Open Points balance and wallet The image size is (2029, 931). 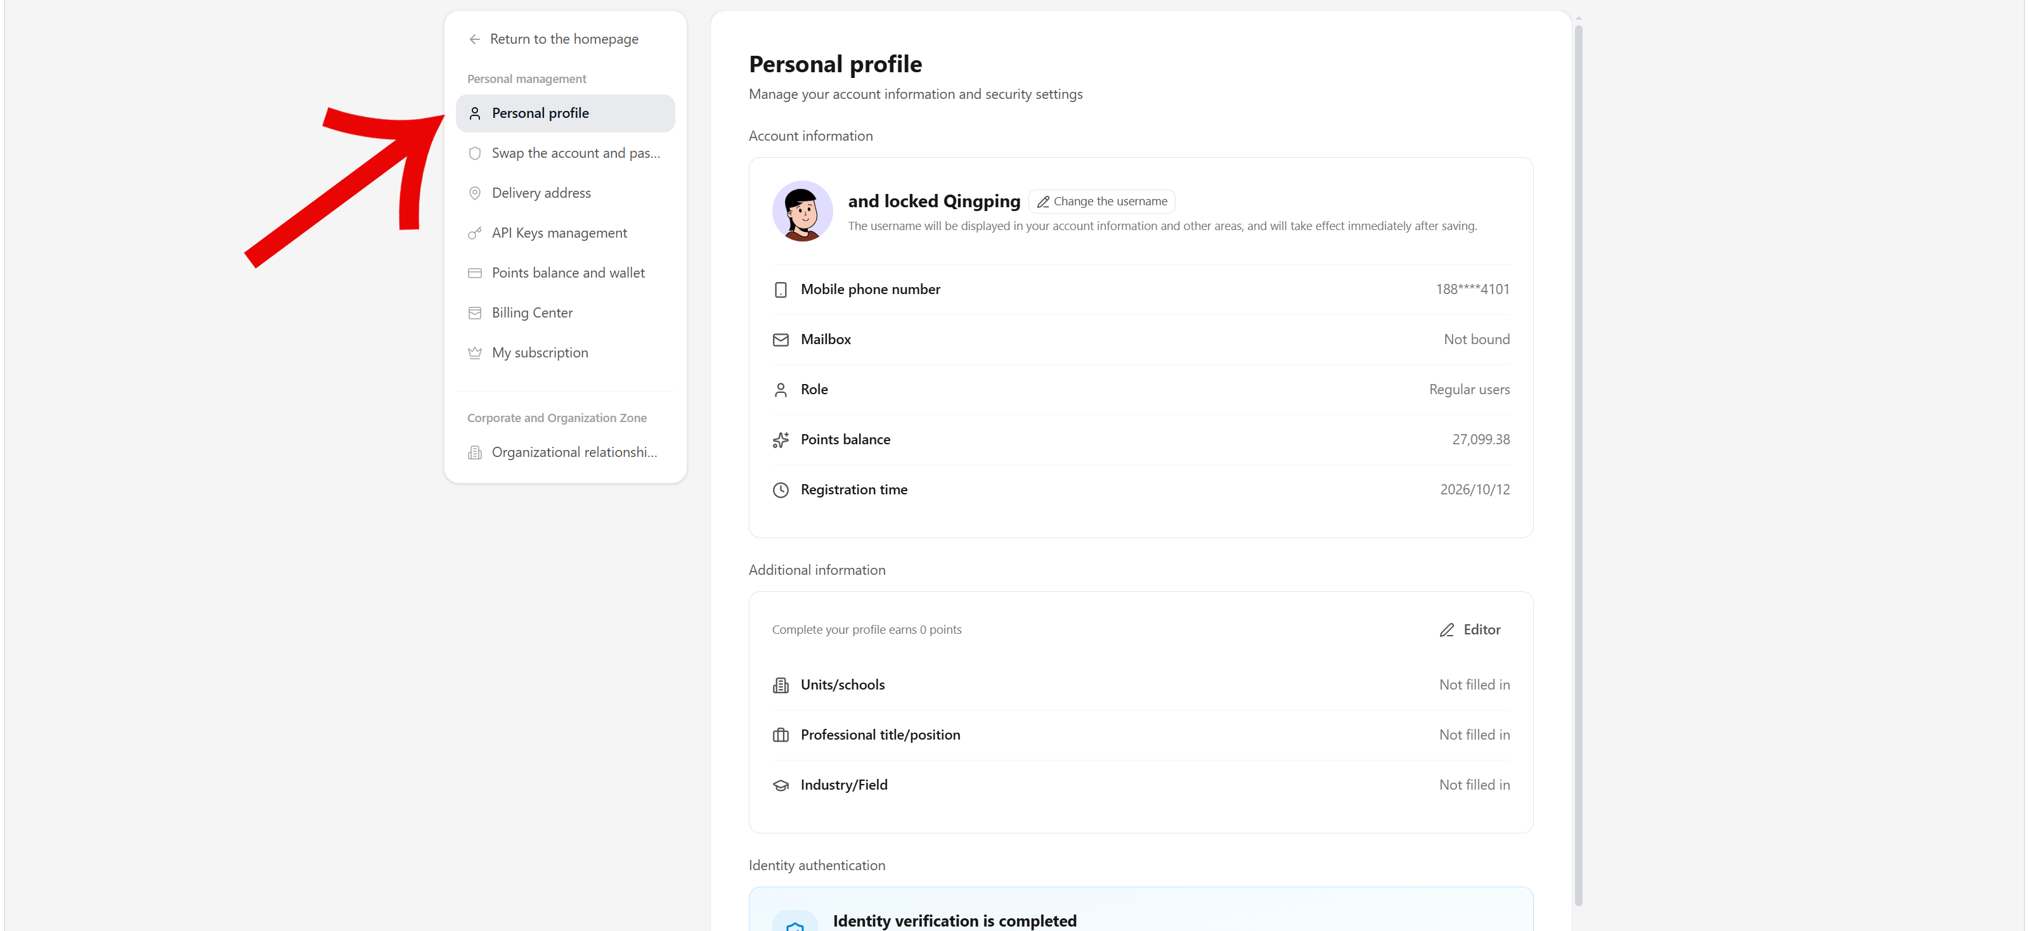pyautogui.click(x=565, y=273)
